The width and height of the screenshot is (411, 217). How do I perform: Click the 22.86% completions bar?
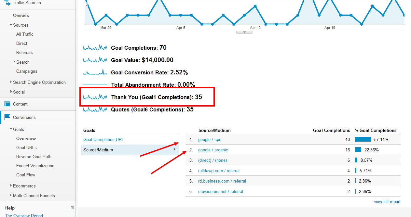[x=358, y=150]
